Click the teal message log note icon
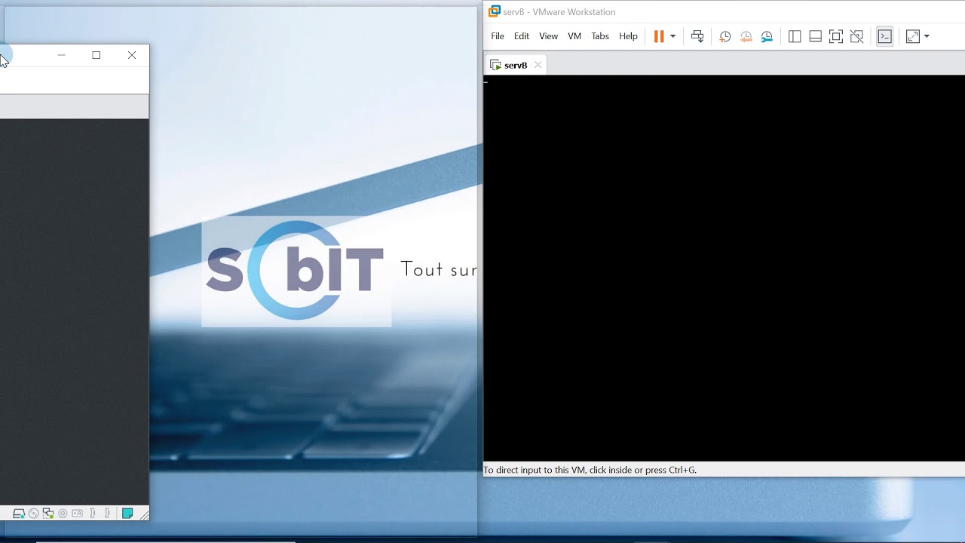Screen dimensions: 965x543 coord(127,514)
